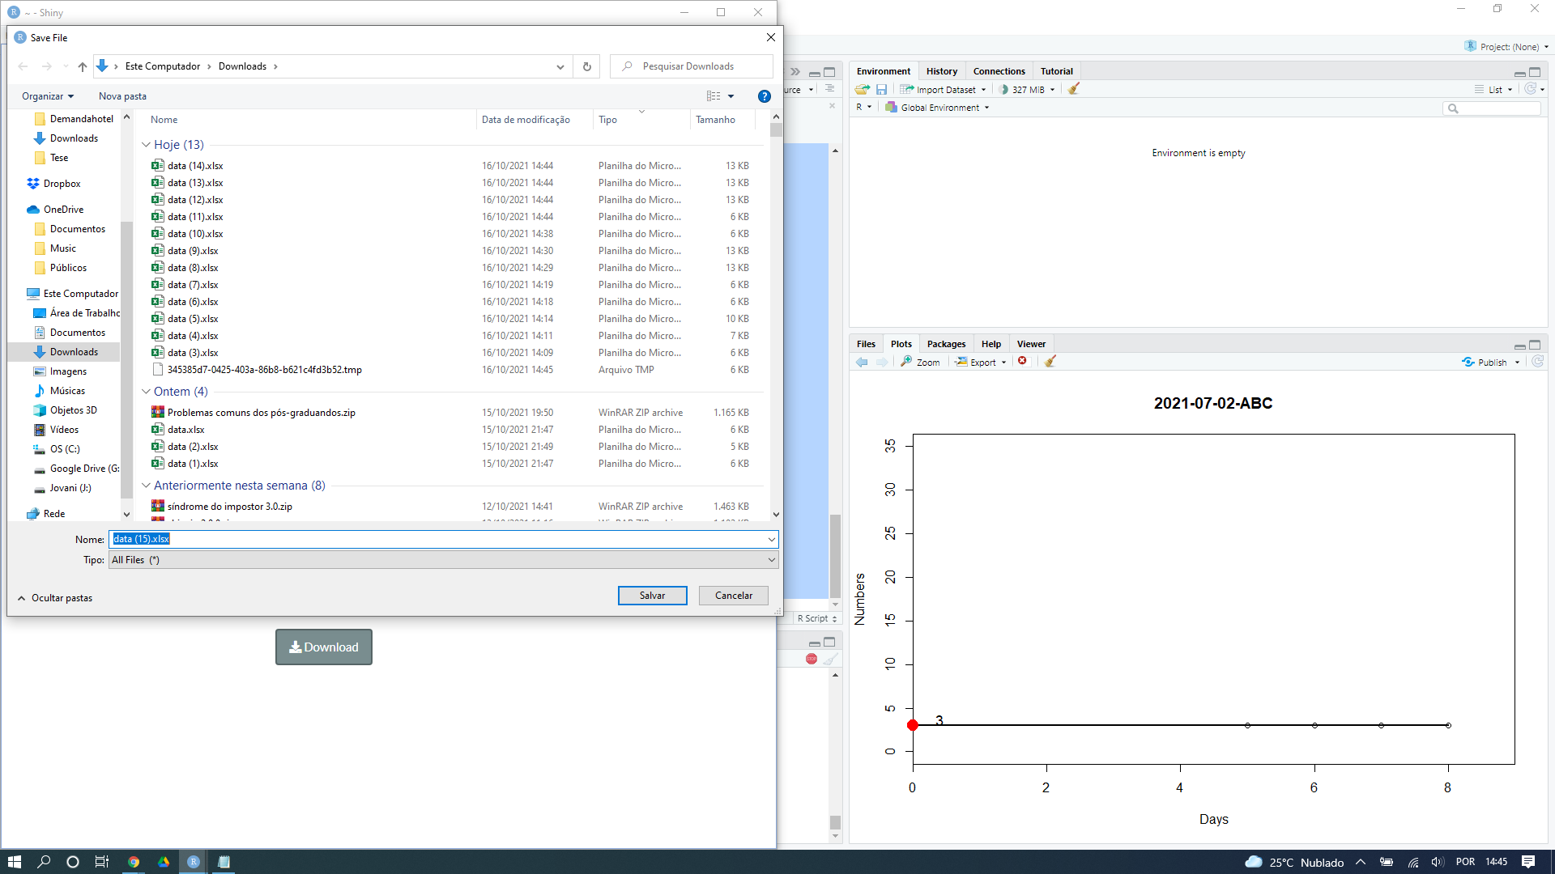This screenshot has width=1555, height=874.
Task: Select the History tab in RStudio
Action: tap(939, 71)
